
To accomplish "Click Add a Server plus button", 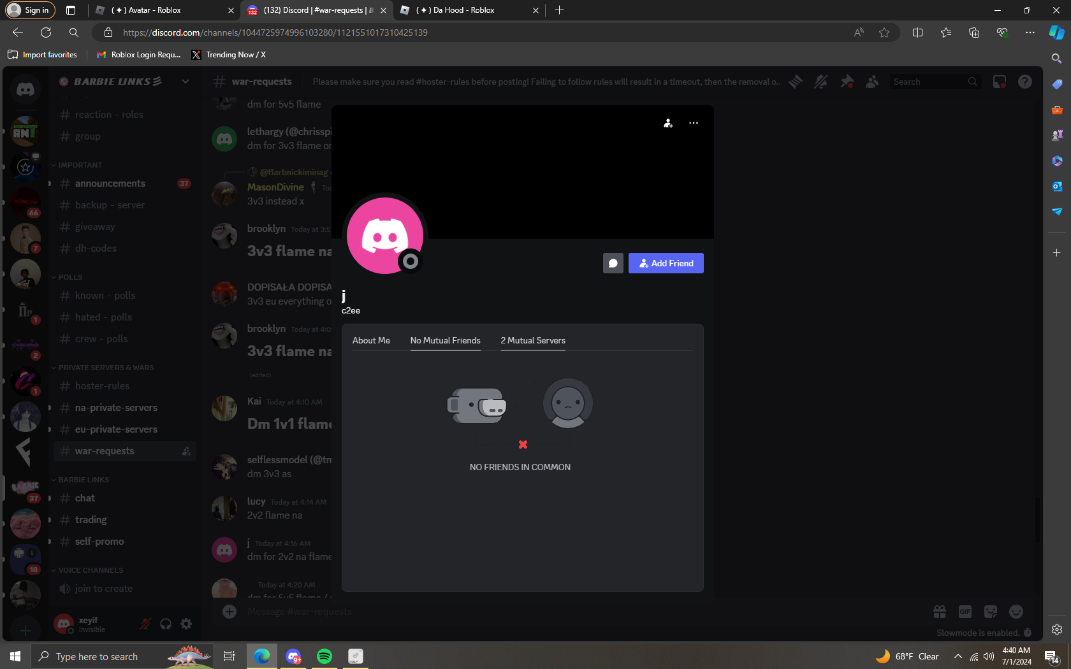I will click(25, 631).
